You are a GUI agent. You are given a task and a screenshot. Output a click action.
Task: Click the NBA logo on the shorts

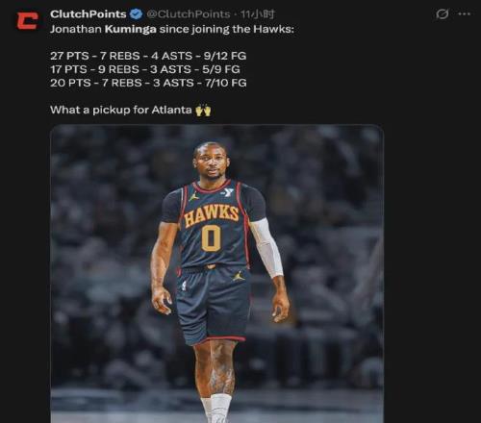pos(184,285)
